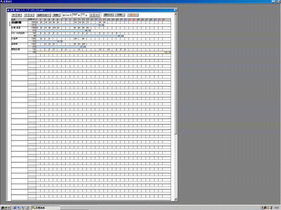Select the first highlighted name in list

(x=17, y=22)
